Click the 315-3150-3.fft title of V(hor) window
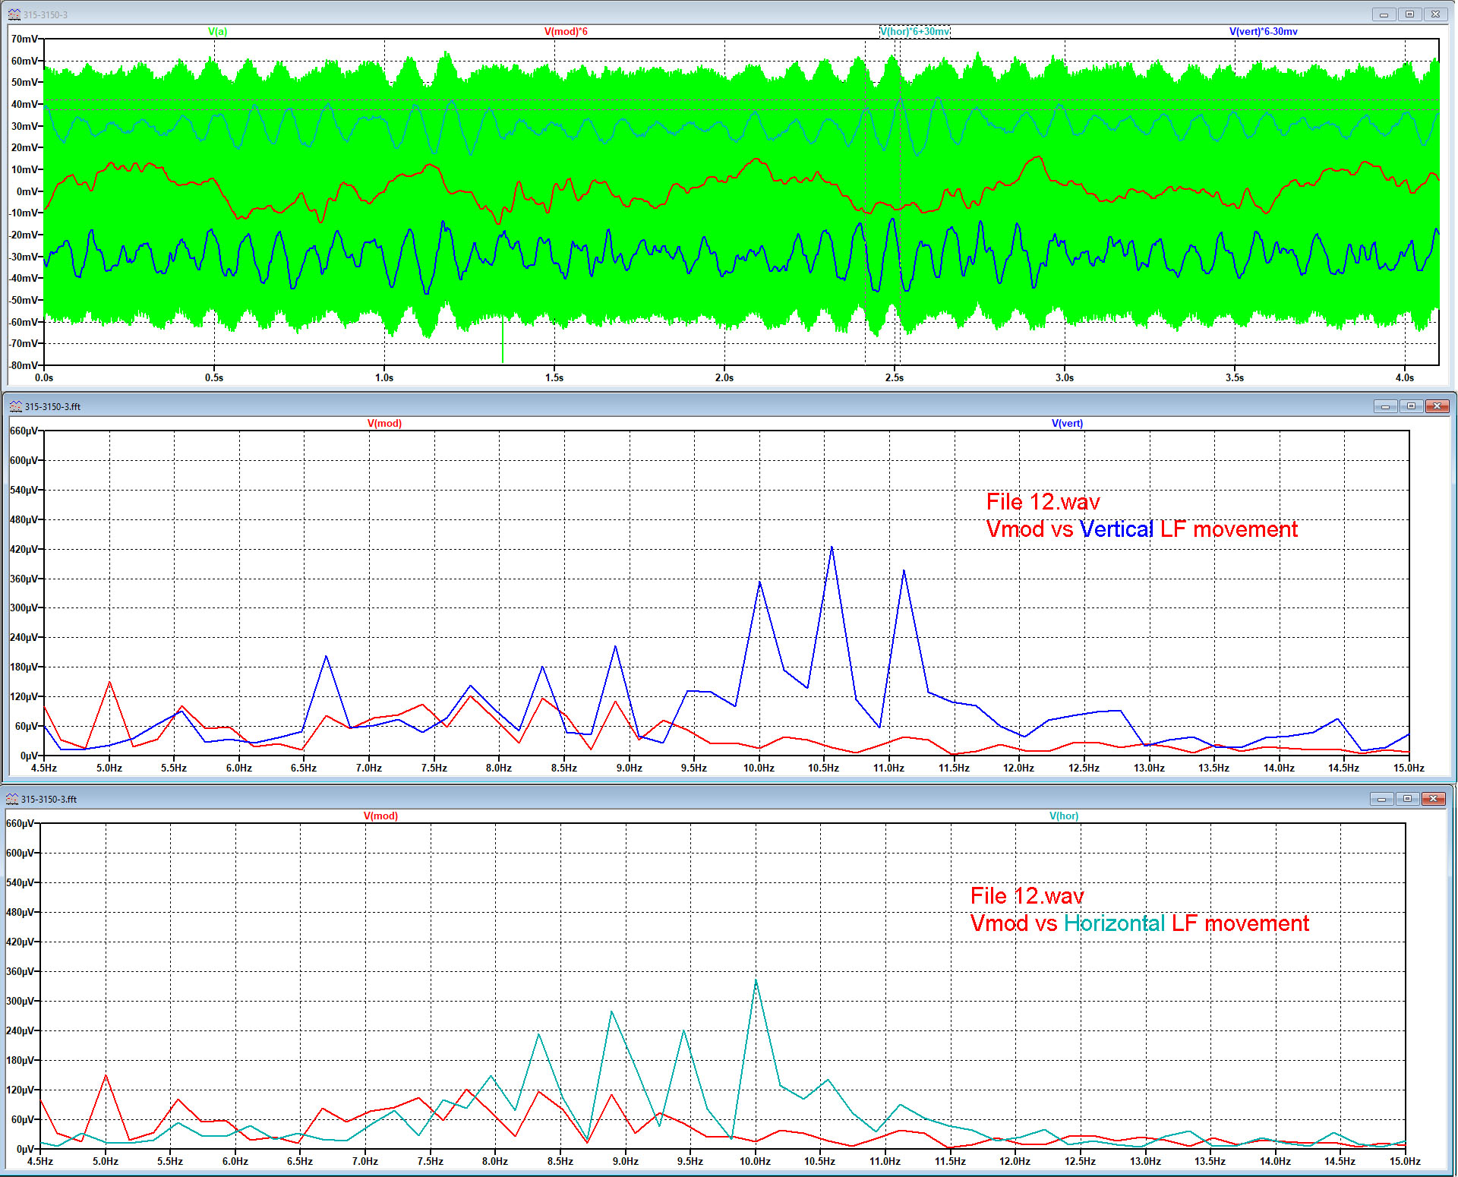This screenshot has width=1458, height=1177. pyautogui.click(x=49, y=800)
